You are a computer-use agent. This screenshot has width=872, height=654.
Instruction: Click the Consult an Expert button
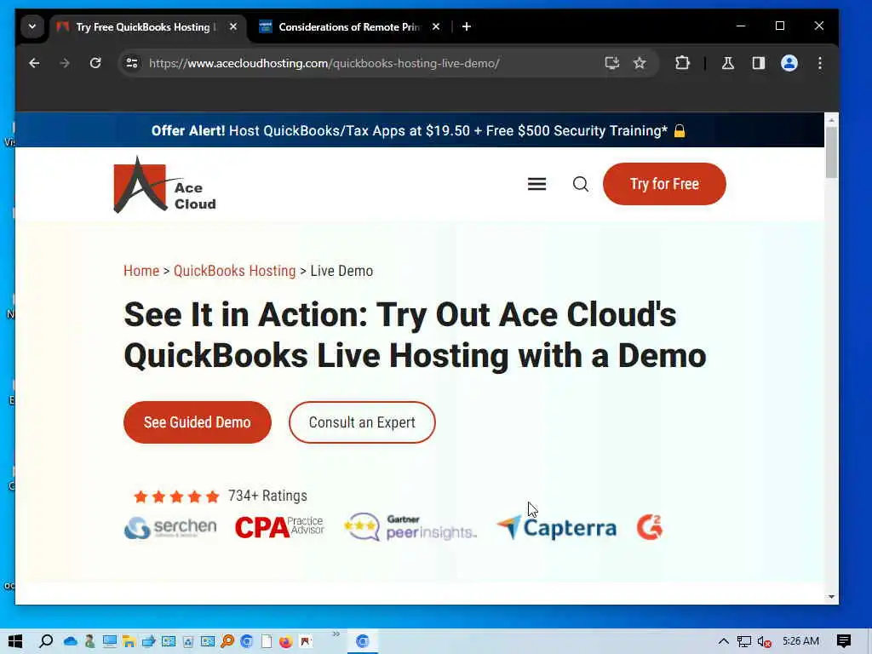tap(362, 422)
